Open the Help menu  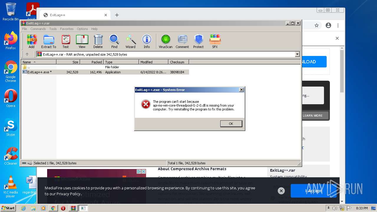point(94,29)
